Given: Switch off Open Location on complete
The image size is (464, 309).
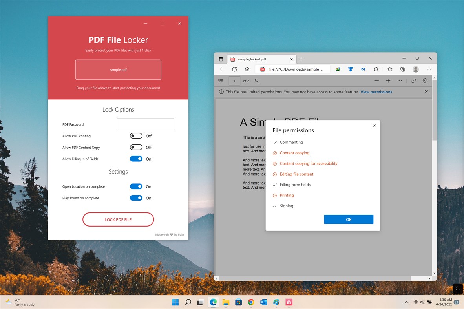Looking at the screenshot, I should point(136,186).
